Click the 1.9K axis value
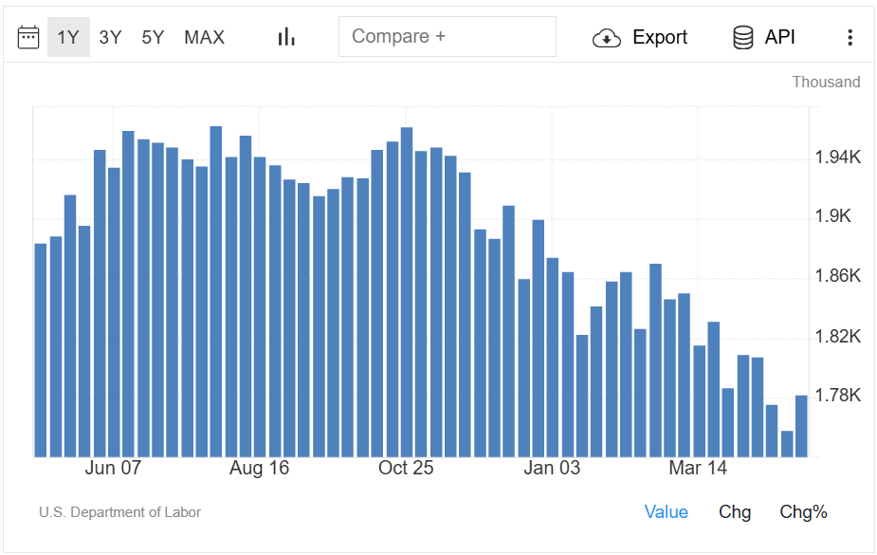 coord(832,216)
